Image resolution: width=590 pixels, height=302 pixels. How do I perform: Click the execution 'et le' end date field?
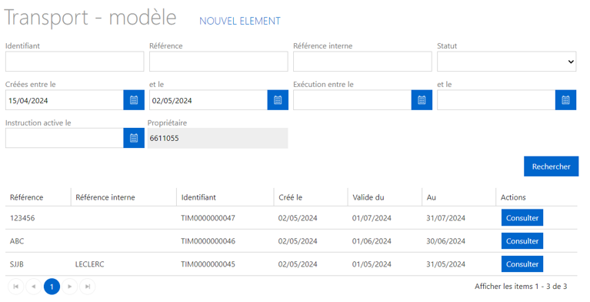tap(496, 100)
